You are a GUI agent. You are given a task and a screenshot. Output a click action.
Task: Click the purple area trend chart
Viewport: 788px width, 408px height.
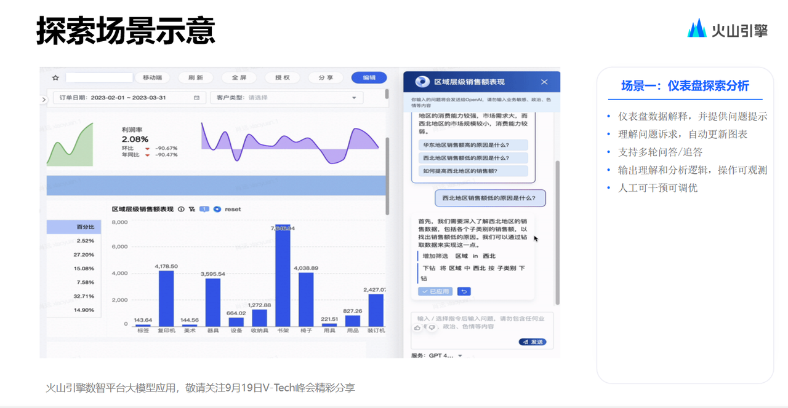(x=291, y=143)
